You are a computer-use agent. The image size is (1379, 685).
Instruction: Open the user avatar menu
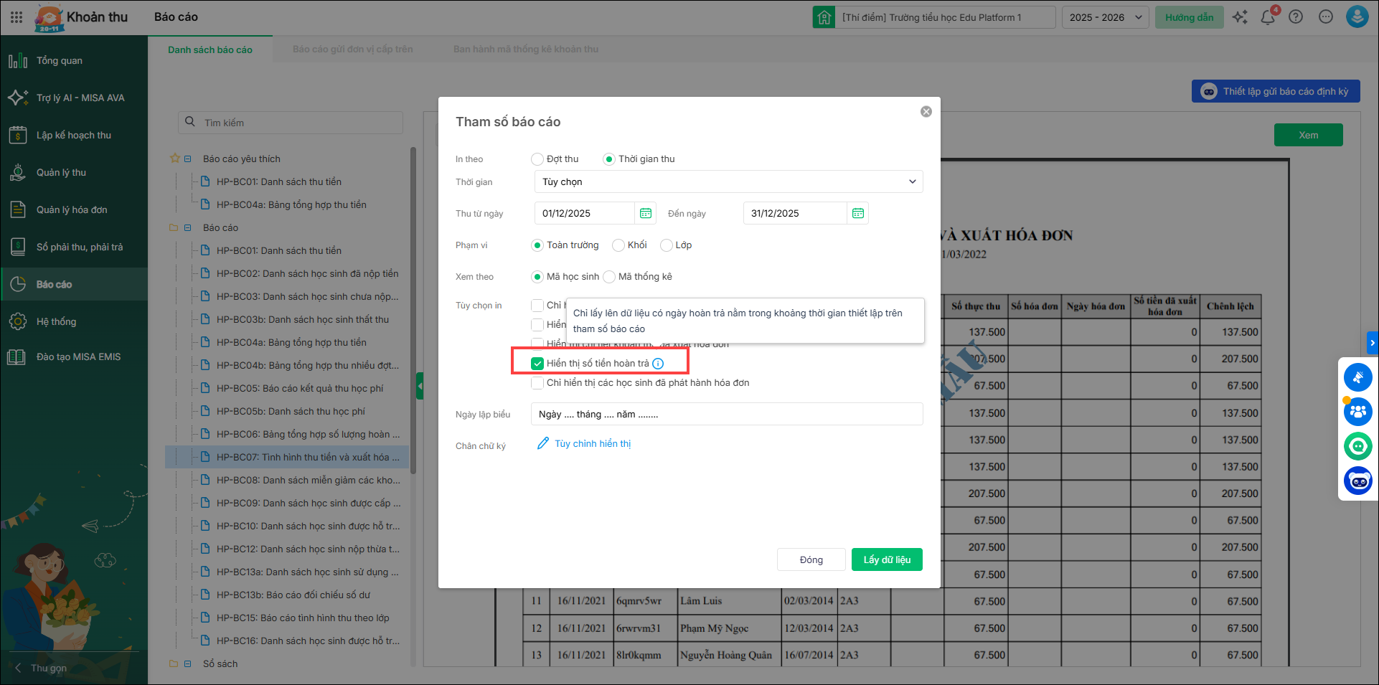pyautogui.click(x=1357, y=17)
